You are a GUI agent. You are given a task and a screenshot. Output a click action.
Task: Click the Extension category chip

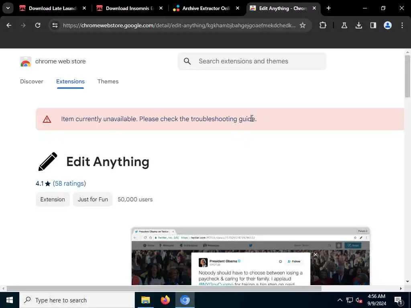pyautogui.click(x=53, y=199)
